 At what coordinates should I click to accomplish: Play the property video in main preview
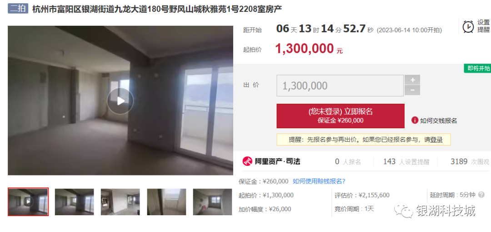coord(120,101)
